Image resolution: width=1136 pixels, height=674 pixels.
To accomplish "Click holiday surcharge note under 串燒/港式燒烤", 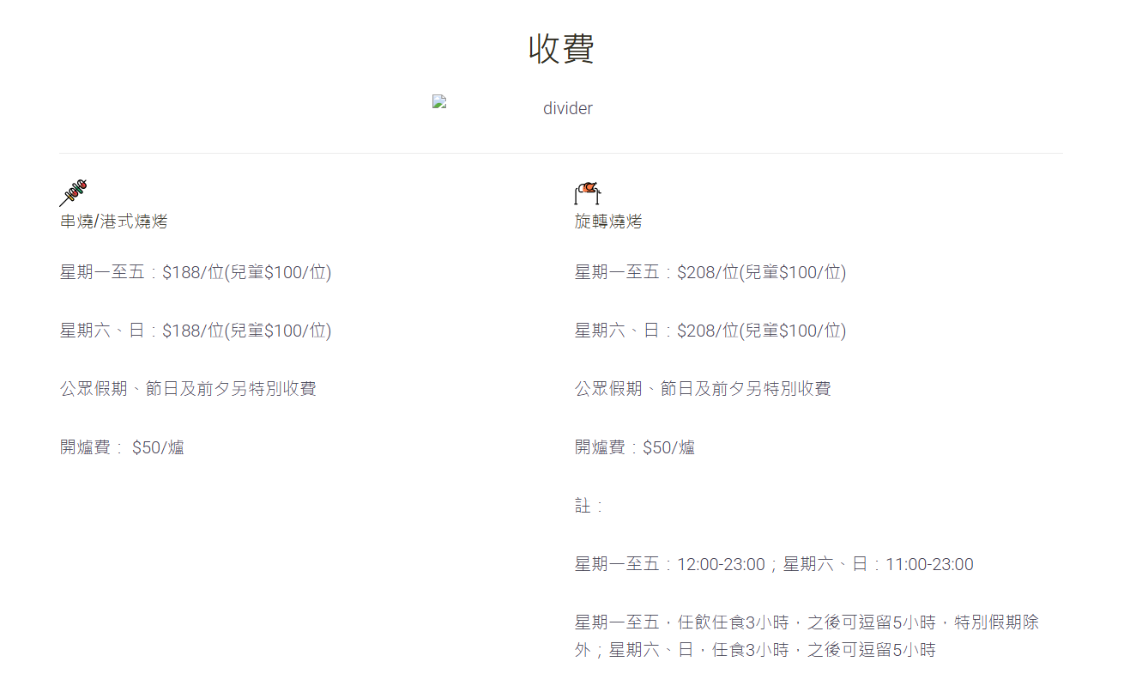I will pos(188,389).
